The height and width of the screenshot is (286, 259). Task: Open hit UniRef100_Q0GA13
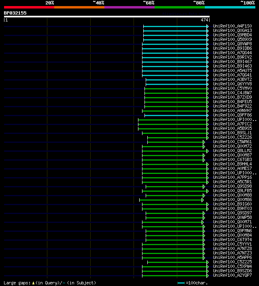(232, 30)
